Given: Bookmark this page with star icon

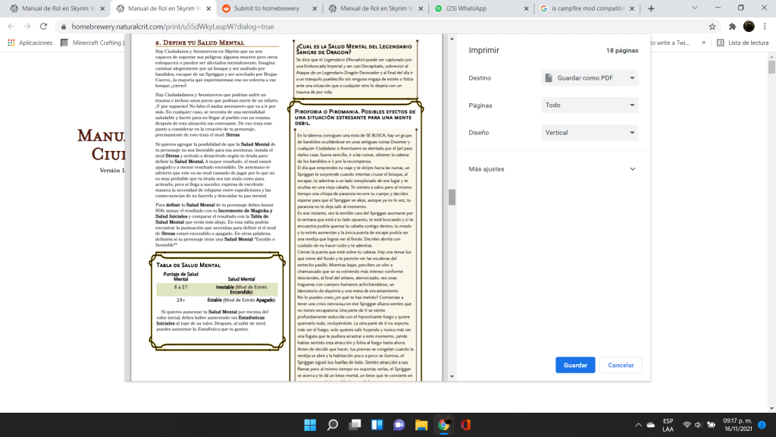Looking at the screenshot, I should [712, 27].
